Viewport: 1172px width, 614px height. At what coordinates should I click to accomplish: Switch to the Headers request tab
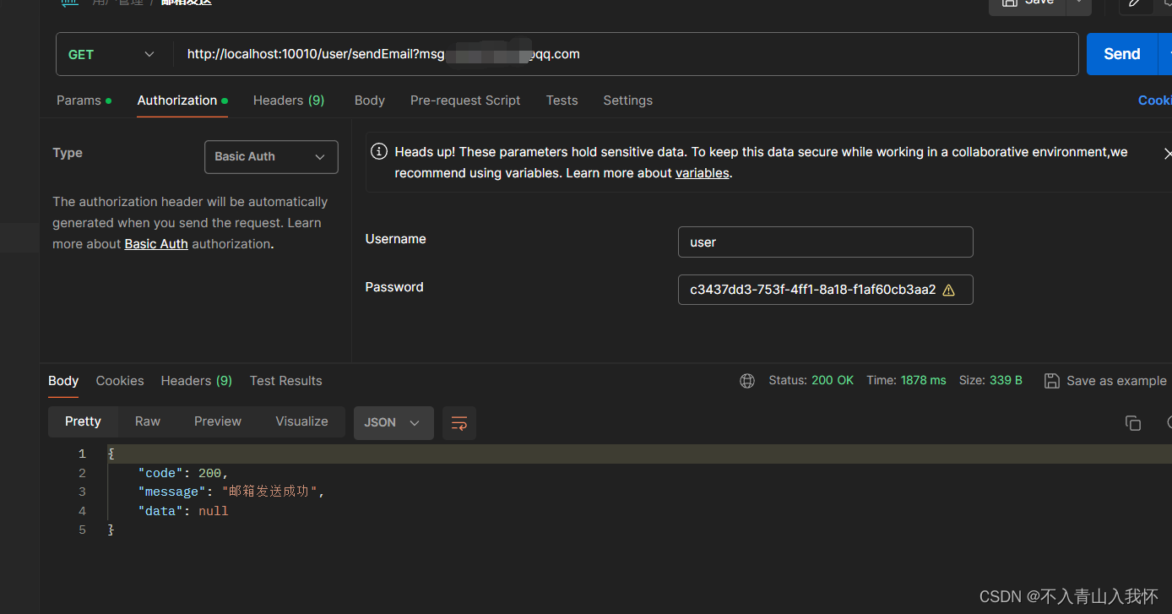[288, 101]
